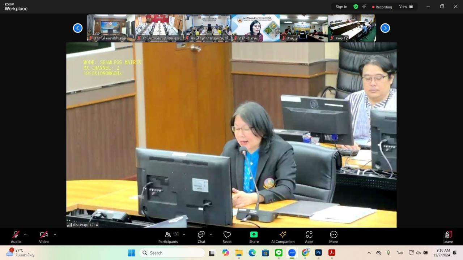Select the ศูนย์ศึกษาการพัฒนาเขา participant thumbnail
The width and height of the screenshot is (463, 260).
207,28
